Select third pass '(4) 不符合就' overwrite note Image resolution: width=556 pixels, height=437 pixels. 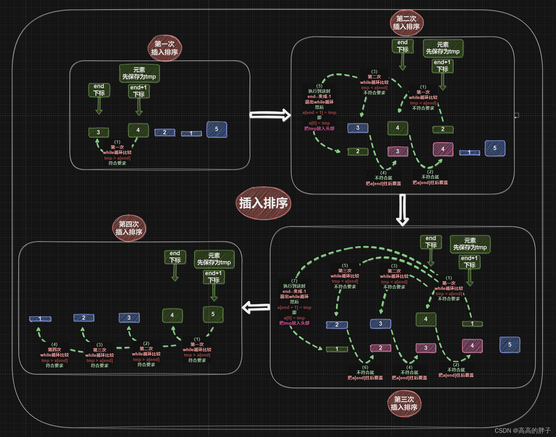pos(409,372)
